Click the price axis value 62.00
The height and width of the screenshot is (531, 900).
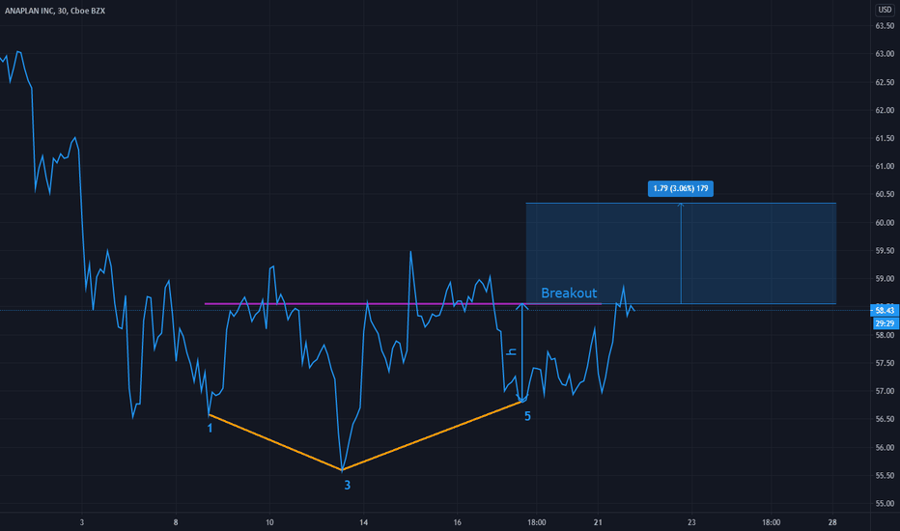pos(885,110)
